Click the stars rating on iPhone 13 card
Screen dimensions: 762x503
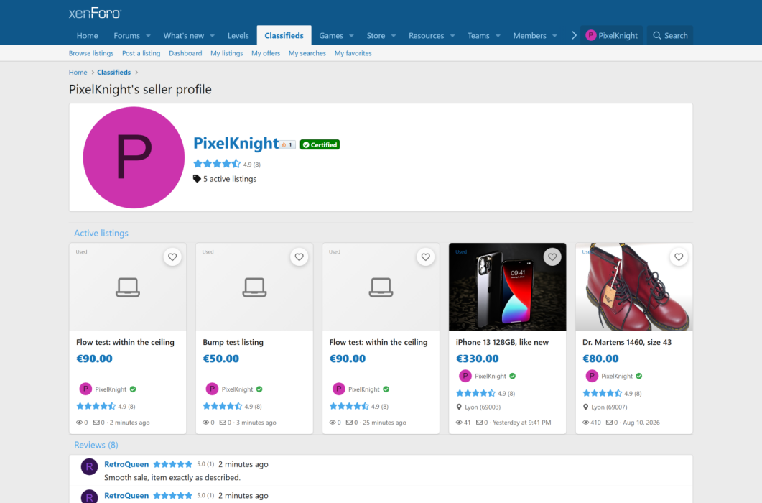tap(475, 393)
